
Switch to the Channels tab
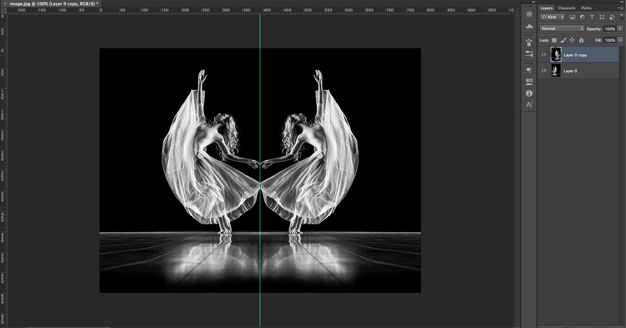[x=567, y=8]
